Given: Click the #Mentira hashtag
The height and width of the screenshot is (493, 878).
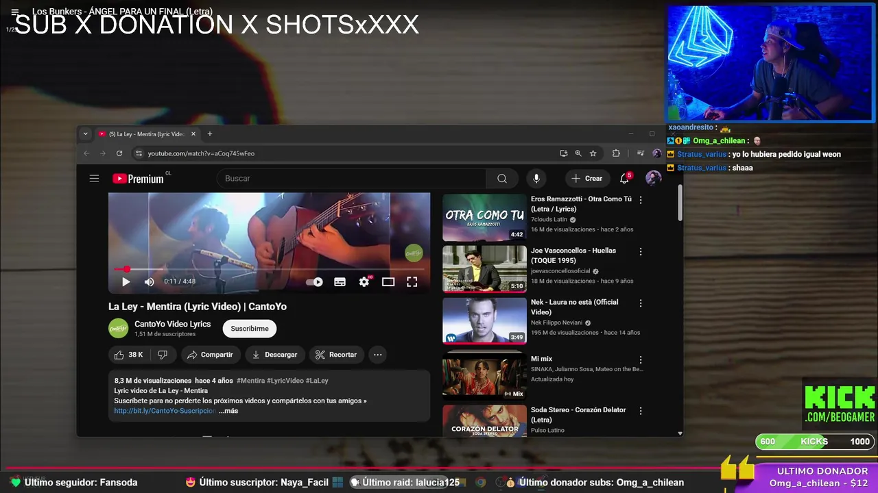Looking at the screenshot, I should pos(250,381).
